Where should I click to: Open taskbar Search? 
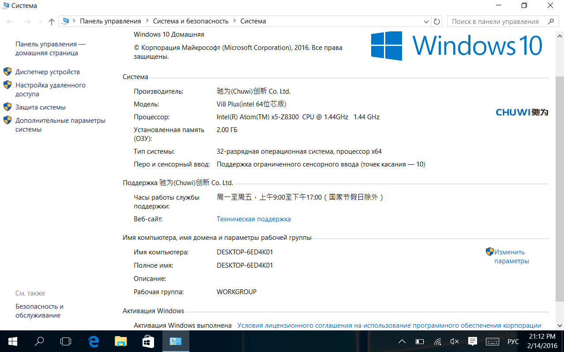point(39,341)
